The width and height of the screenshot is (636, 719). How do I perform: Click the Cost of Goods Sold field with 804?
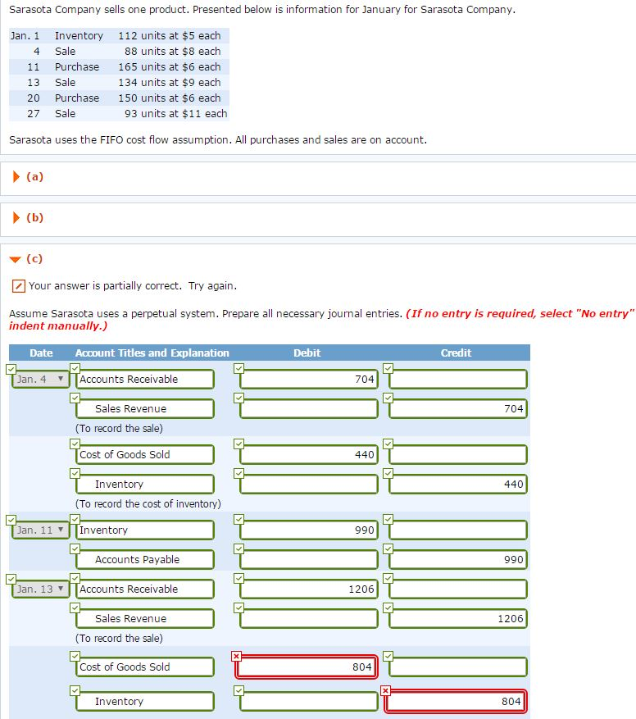click(145, 667)
